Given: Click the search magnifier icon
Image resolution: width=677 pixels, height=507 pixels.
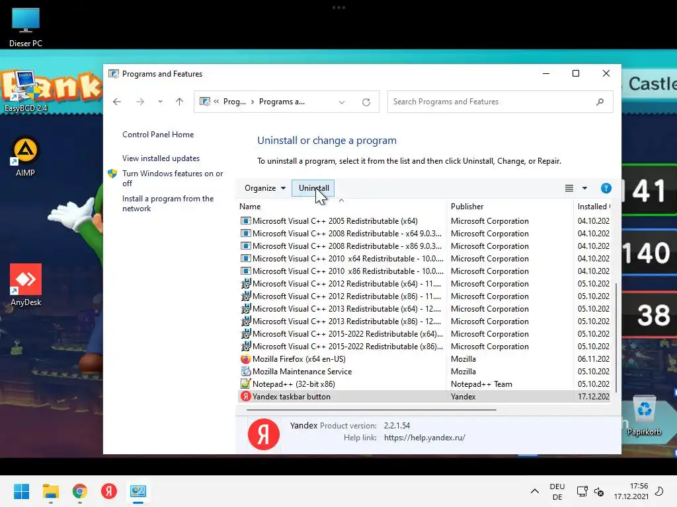Looking at the screenshot, I should 599,102.
